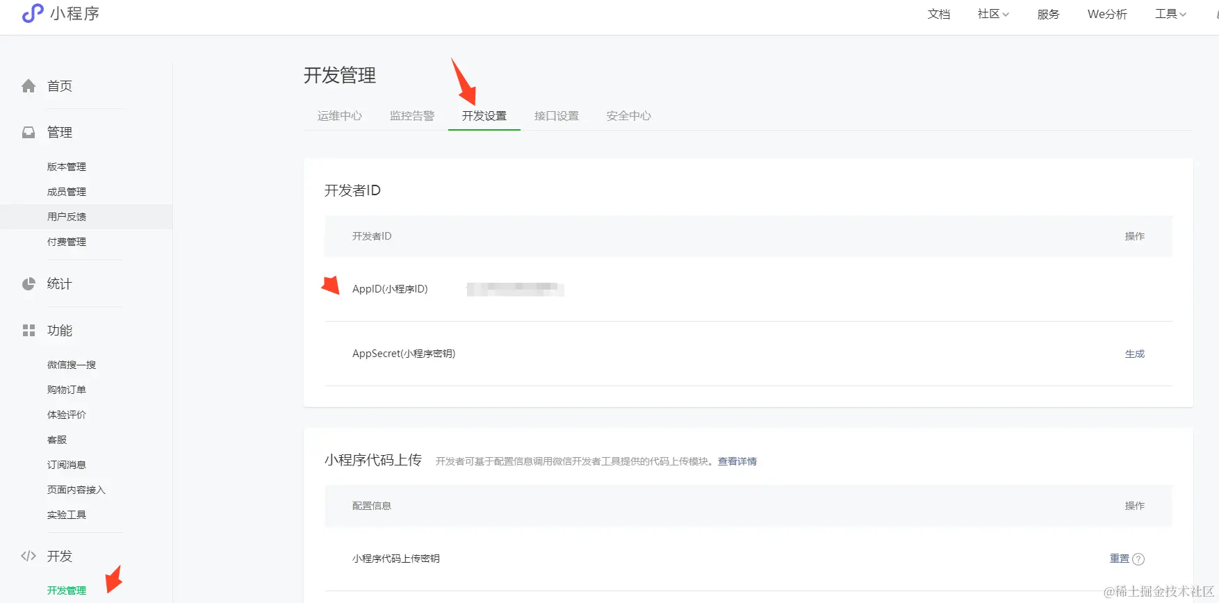Select 统计 section in the sidebar

(x=60, y=283)
